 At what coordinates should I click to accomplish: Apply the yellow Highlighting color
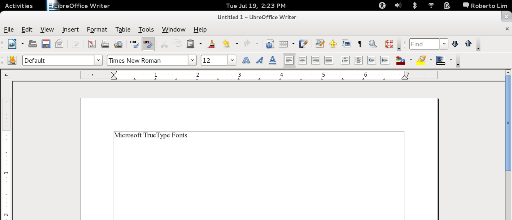point(421,60)
